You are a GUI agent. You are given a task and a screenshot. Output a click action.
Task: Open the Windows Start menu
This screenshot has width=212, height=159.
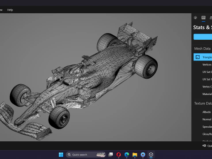click(x=61, y=155)
